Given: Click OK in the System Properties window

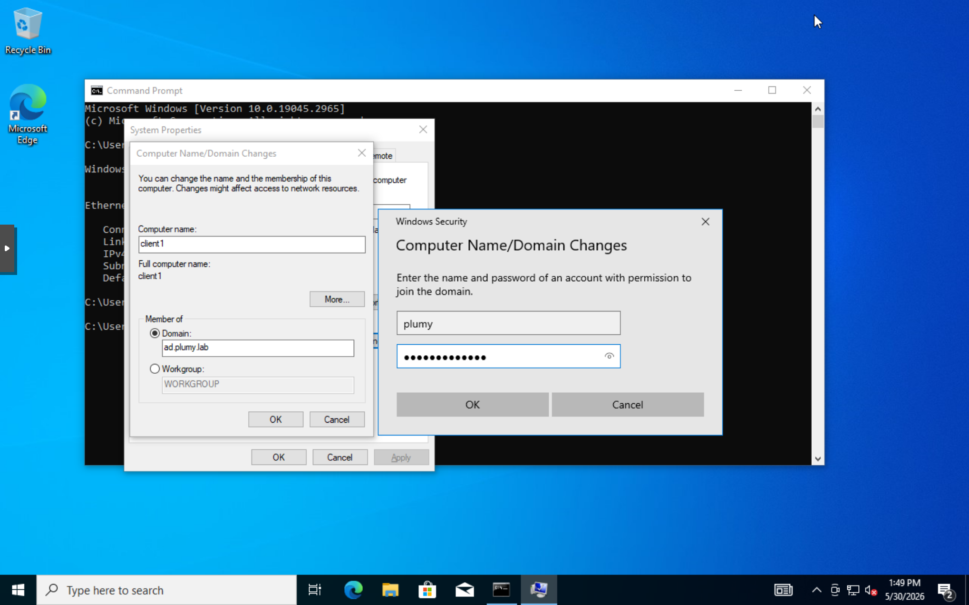Looking at the screenshot, I should pos(279,457).
